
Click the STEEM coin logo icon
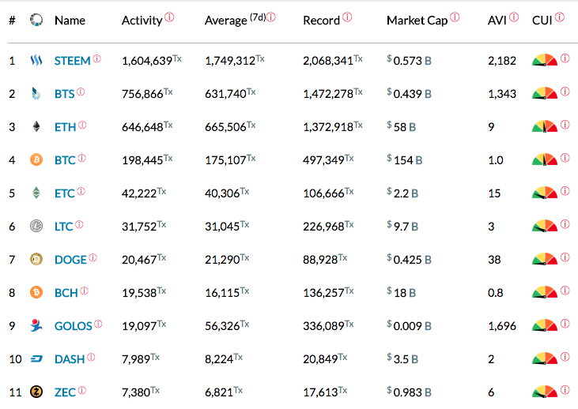pos(36,60)
